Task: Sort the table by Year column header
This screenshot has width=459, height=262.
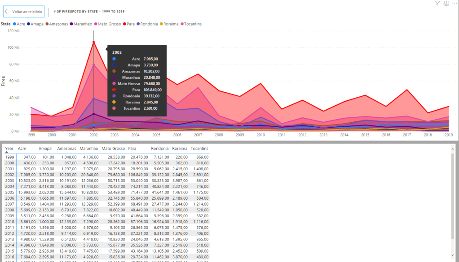Action: coord(9,148)
